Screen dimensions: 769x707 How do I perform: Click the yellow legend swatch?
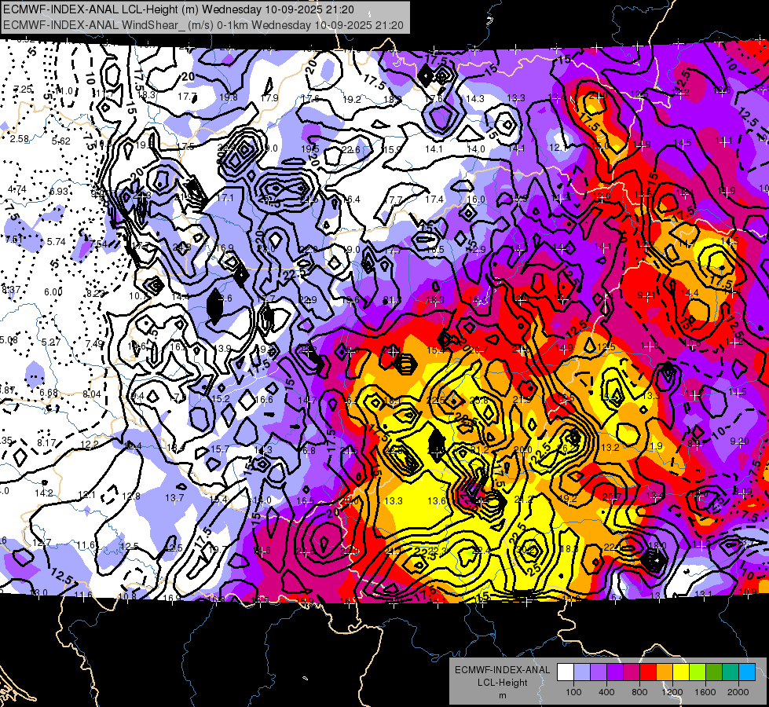coord(681,672)
